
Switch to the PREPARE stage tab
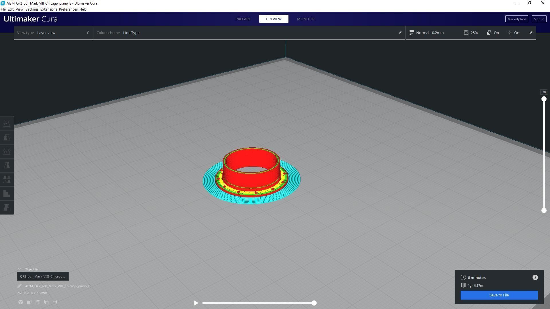(x=243, y=19)
